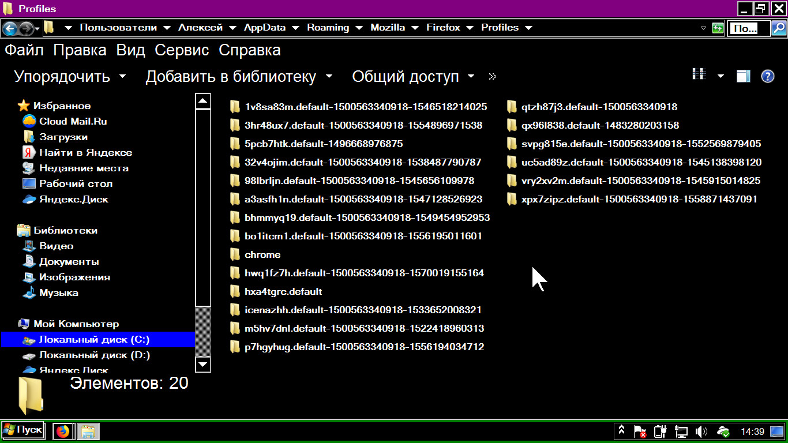Select the chrome folder
This screenshot has width=788, height=443.
tap(262, 254)
